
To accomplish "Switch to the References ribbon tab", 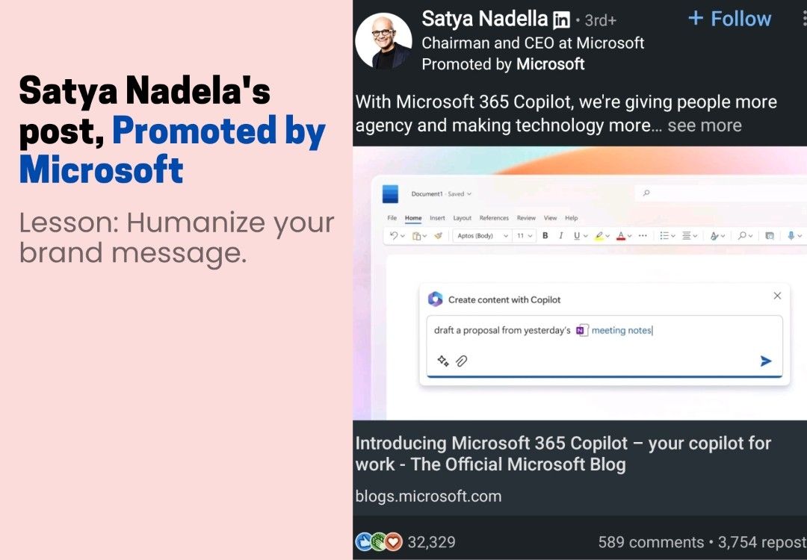I will tap(494, 218).
